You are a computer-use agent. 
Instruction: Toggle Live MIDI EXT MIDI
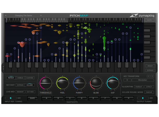tap(30, 92)
